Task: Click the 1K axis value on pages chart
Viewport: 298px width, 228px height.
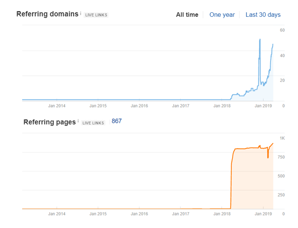Action: [x=282, y=139]
